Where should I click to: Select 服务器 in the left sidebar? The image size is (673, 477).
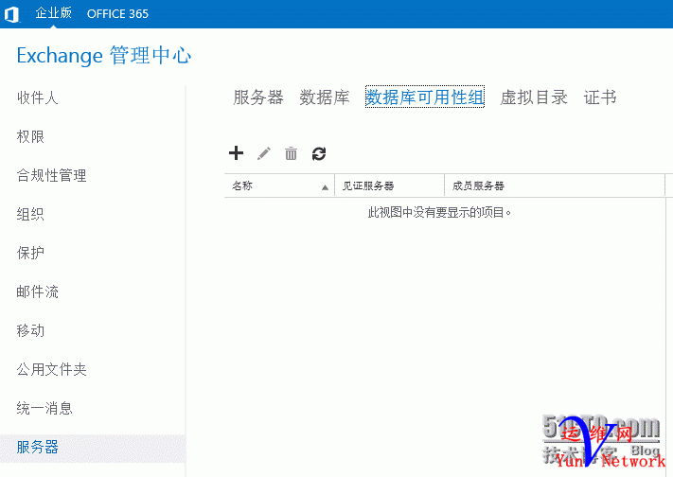click(93, 448)
